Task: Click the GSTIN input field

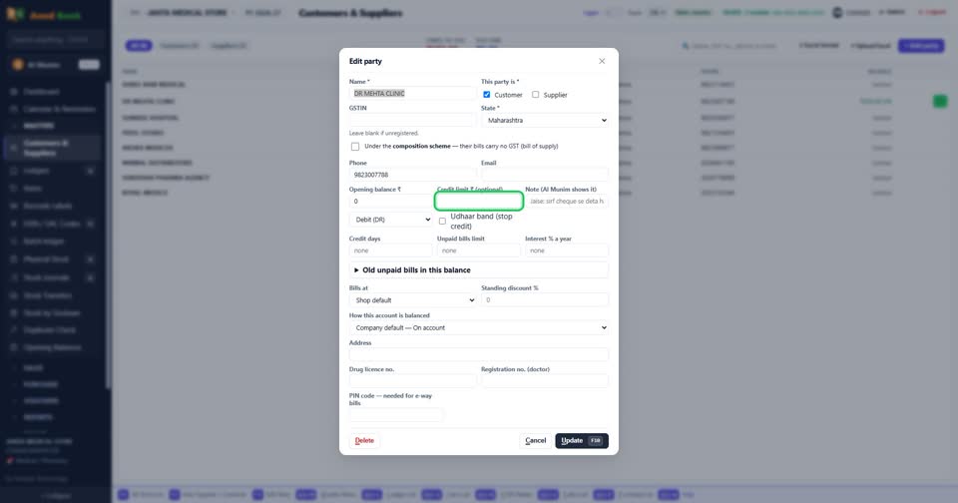Action: 412,121
